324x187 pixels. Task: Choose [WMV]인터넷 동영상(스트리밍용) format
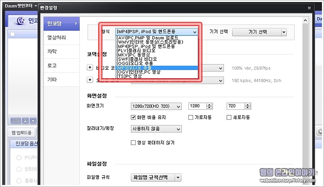pos(156,42)
